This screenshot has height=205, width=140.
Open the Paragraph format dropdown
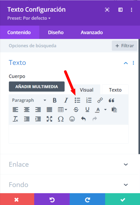coord(29,100)
